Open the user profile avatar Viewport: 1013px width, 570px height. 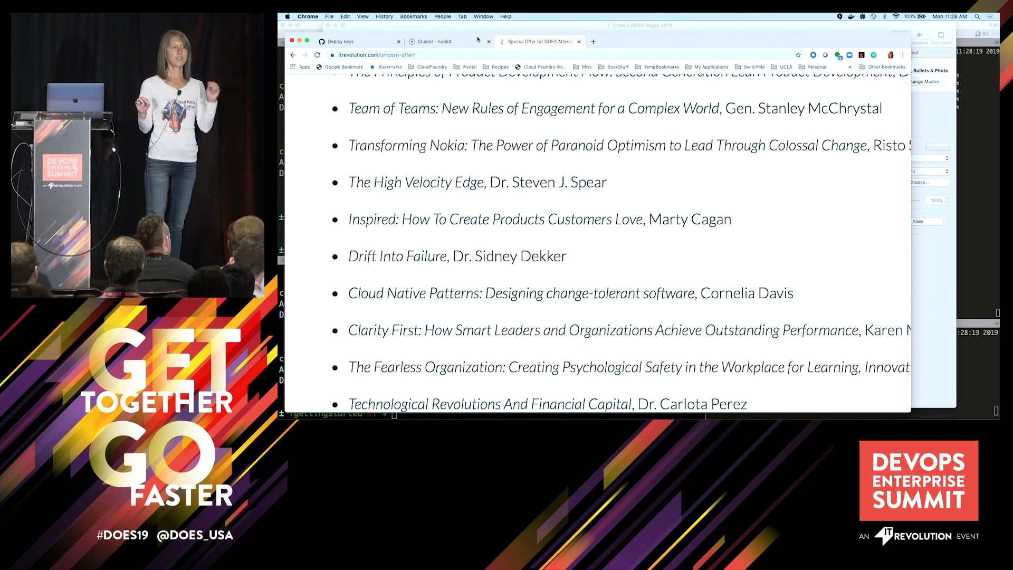891,55
